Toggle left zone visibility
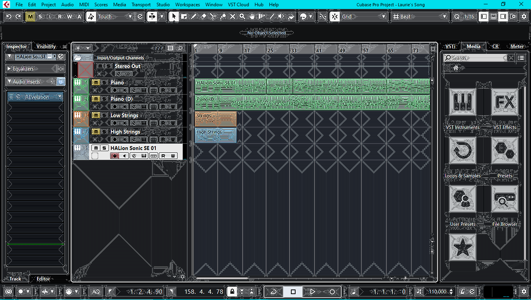The image size is (531, 300). pos(484,16)
